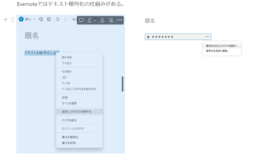Screen dimensions: 262x159
Task: Choose ペーストしてスタイルを合わせる
Action: click(79, 89)
